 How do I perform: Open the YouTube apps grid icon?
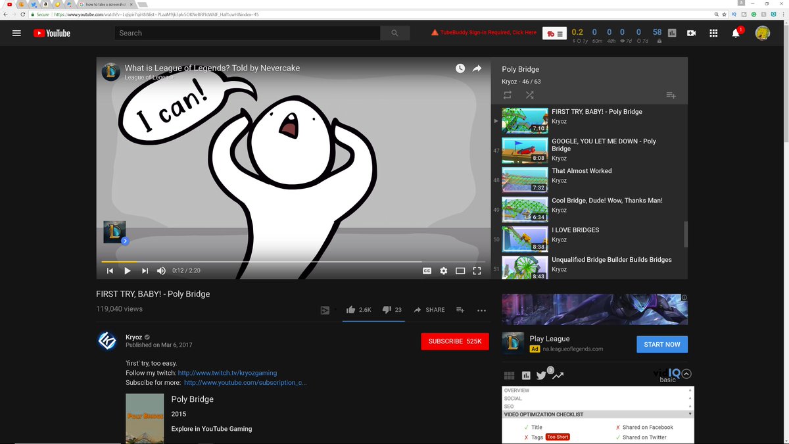click(713, 33)
